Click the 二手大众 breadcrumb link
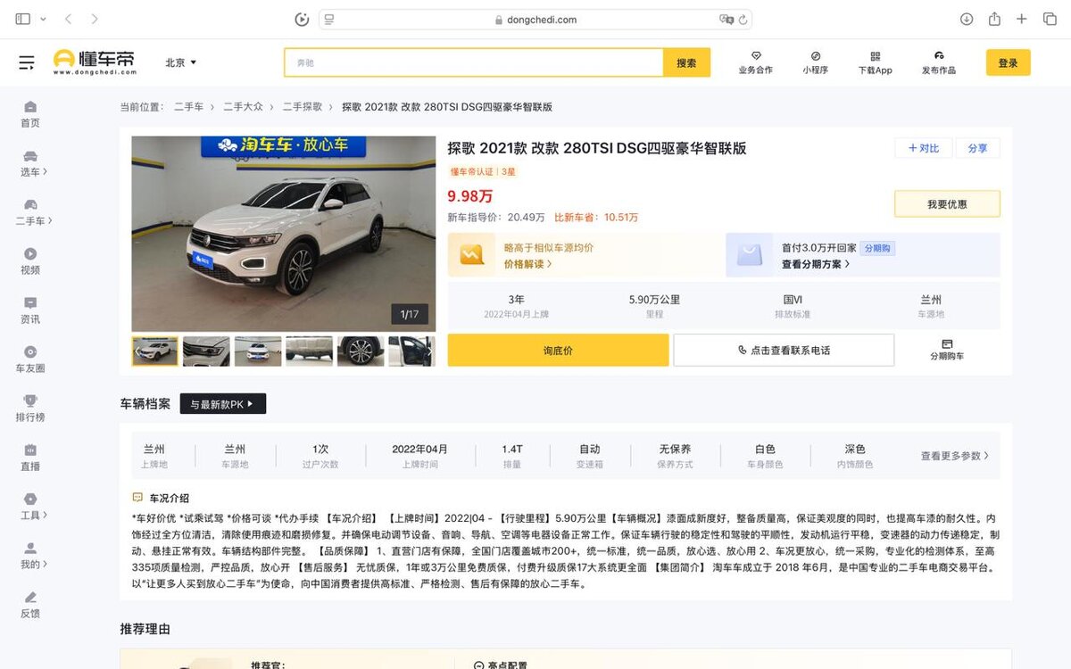Viewport: 1071px width, 669px height. pyautogui.click(x=243, y=107)
